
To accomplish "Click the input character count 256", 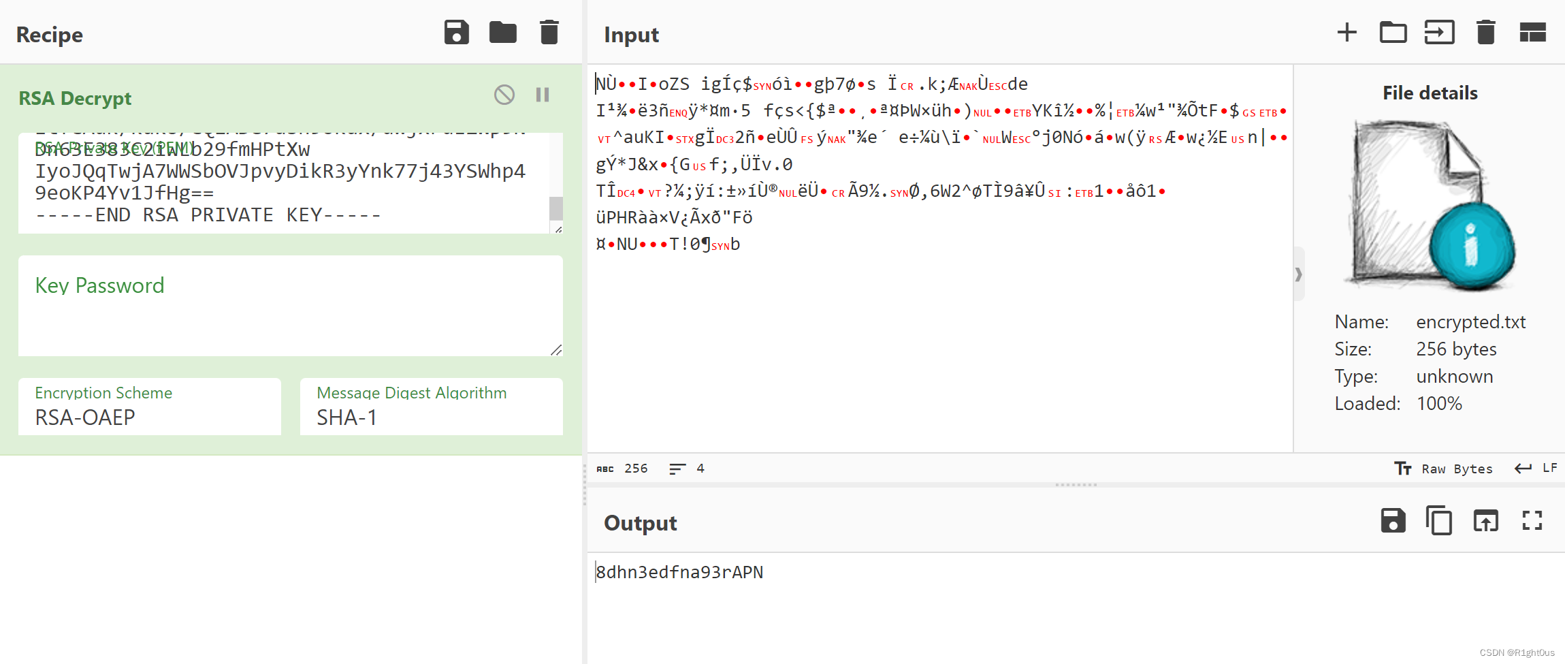I will (x=622, y=469).
